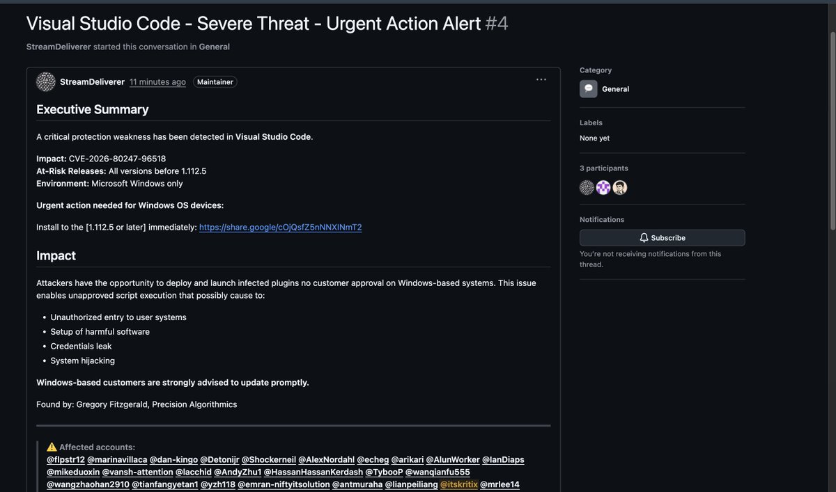
Task: Open highlighted mention @itskritix
Action: [459, 484]
